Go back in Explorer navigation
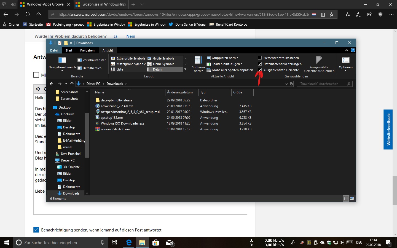The width and height of the screenshot is (397, 248). [52, 84]
